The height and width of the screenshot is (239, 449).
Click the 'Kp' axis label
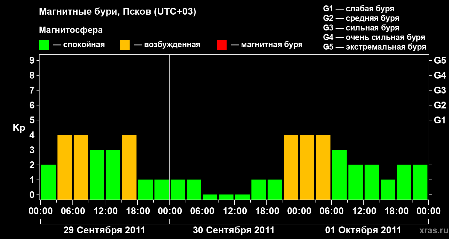tap(19, 128)
